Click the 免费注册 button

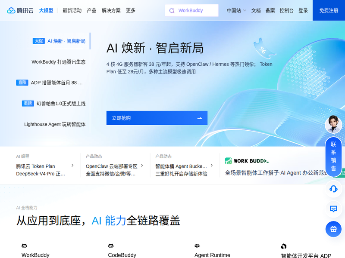coord(329,10)
